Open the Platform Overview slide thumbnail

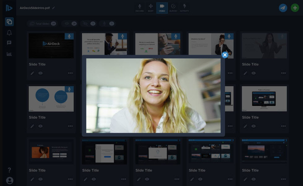[x=264, y=99]
